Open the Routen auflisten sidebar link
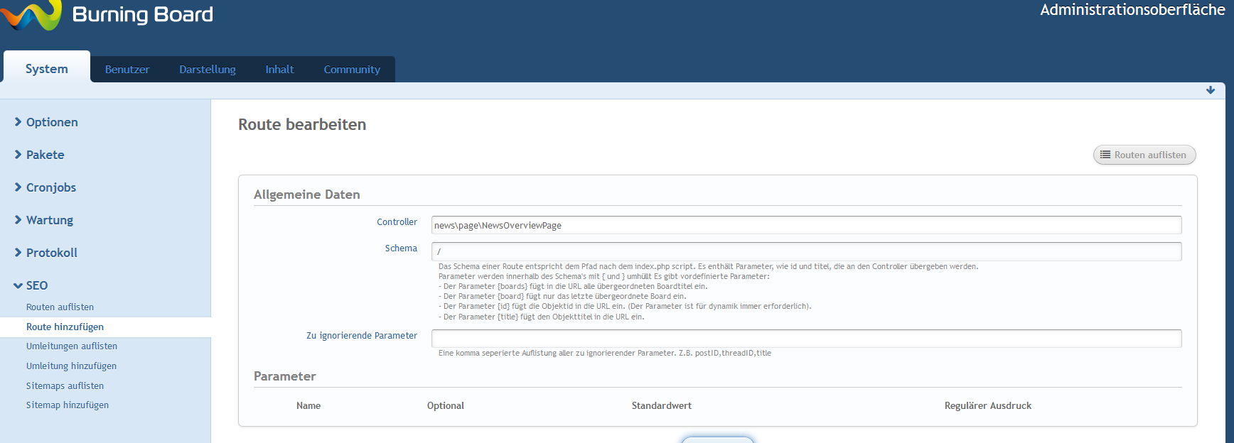The width and height of the screenshot is (1234, 443). [60, 307]
